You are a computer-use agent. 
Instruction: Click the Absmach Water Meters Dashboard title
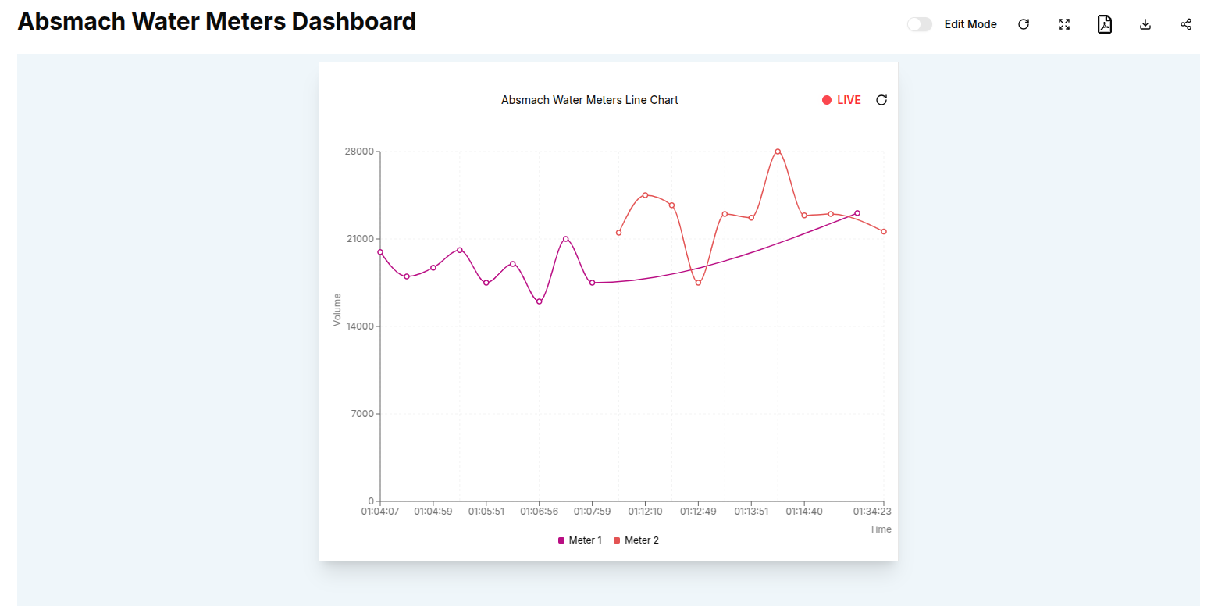(216, 21)
